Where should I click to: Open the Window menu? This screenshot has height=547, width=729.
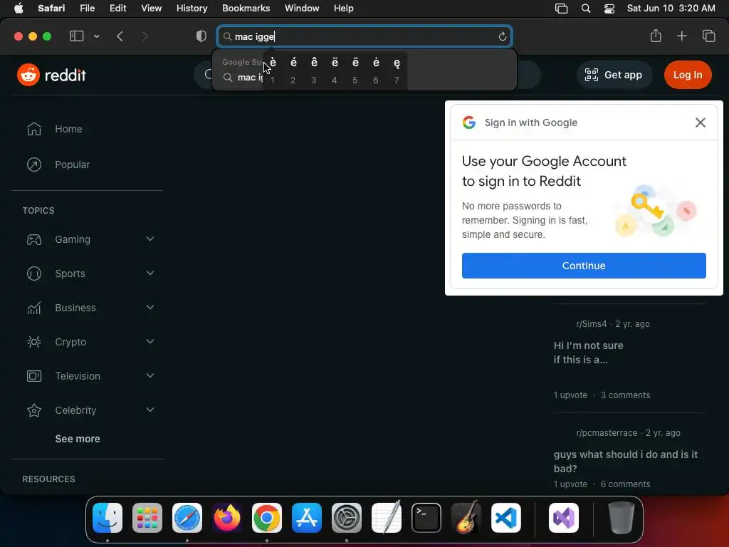[302, 8]
